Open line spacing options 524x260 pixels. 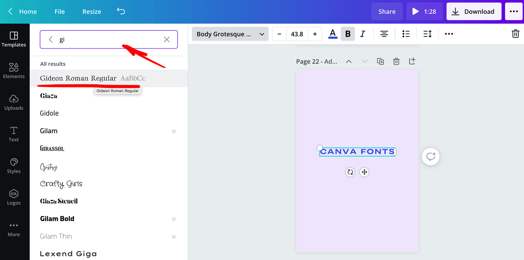(427, 34)
